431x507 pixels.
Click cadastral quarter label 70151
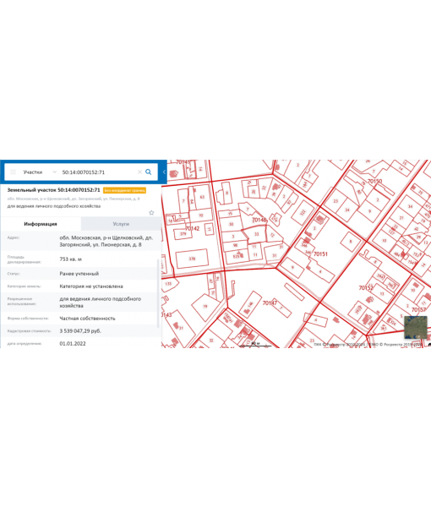pos(320,254)
